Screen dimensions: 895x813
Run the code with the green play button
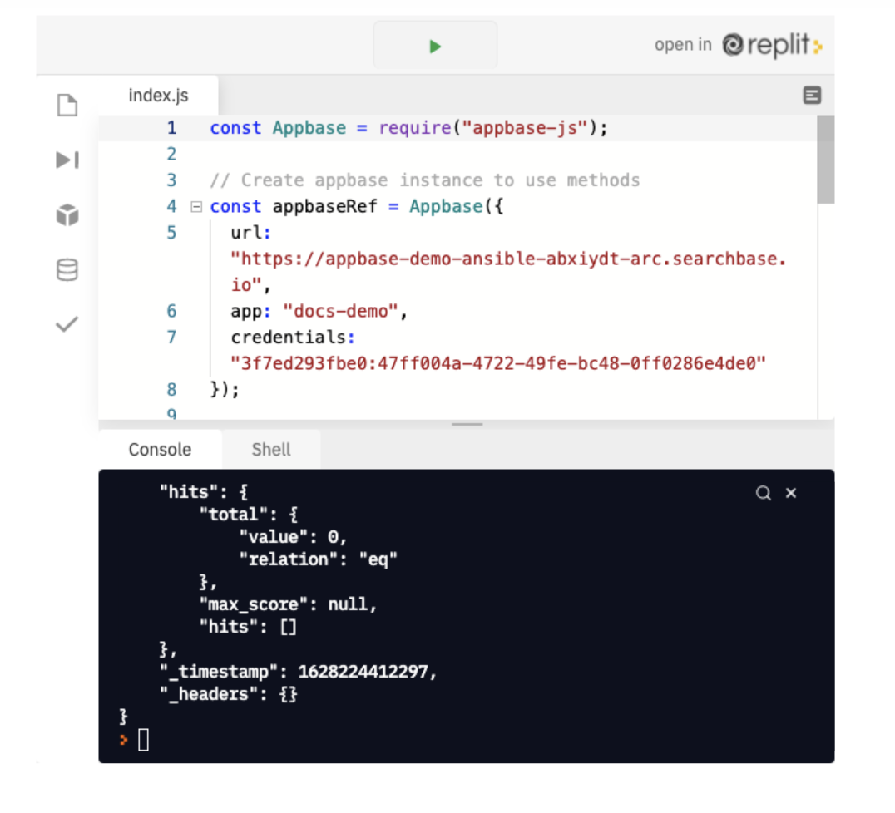coord(435,46)
